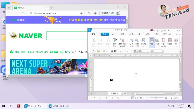Adjust the zoom slider in Hangul status bar
This screenshot has height=109, width=194.
pos(156,98)
